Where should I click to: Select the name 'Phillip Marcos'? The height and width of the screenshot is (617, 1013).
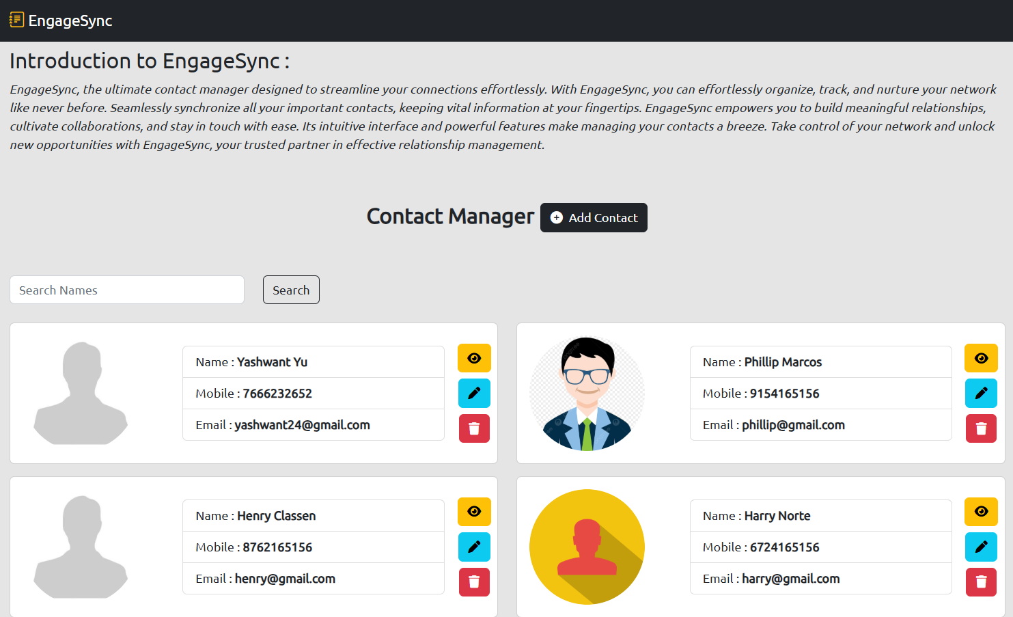(783, 362)
